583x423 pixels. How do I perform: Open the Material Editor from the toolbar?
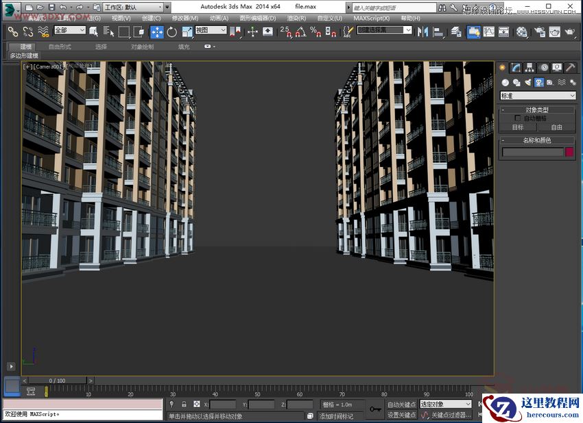pyautogui.click(x=521, y=31)
